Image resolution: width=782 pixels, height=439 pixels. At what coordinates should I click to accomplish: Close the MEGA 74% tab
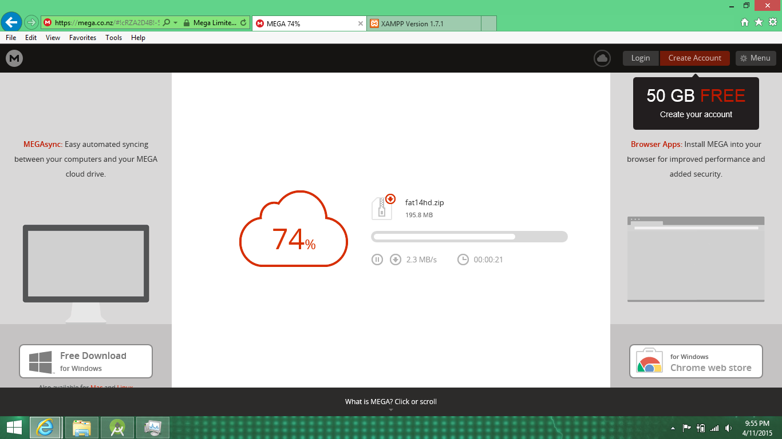[361, 23]
